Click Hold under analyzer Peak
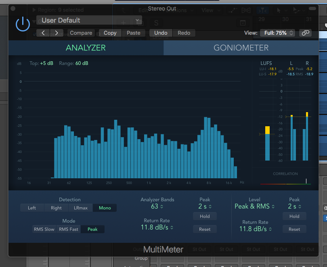The width and height of the screenshot is (327, 267). pos(205,217)
